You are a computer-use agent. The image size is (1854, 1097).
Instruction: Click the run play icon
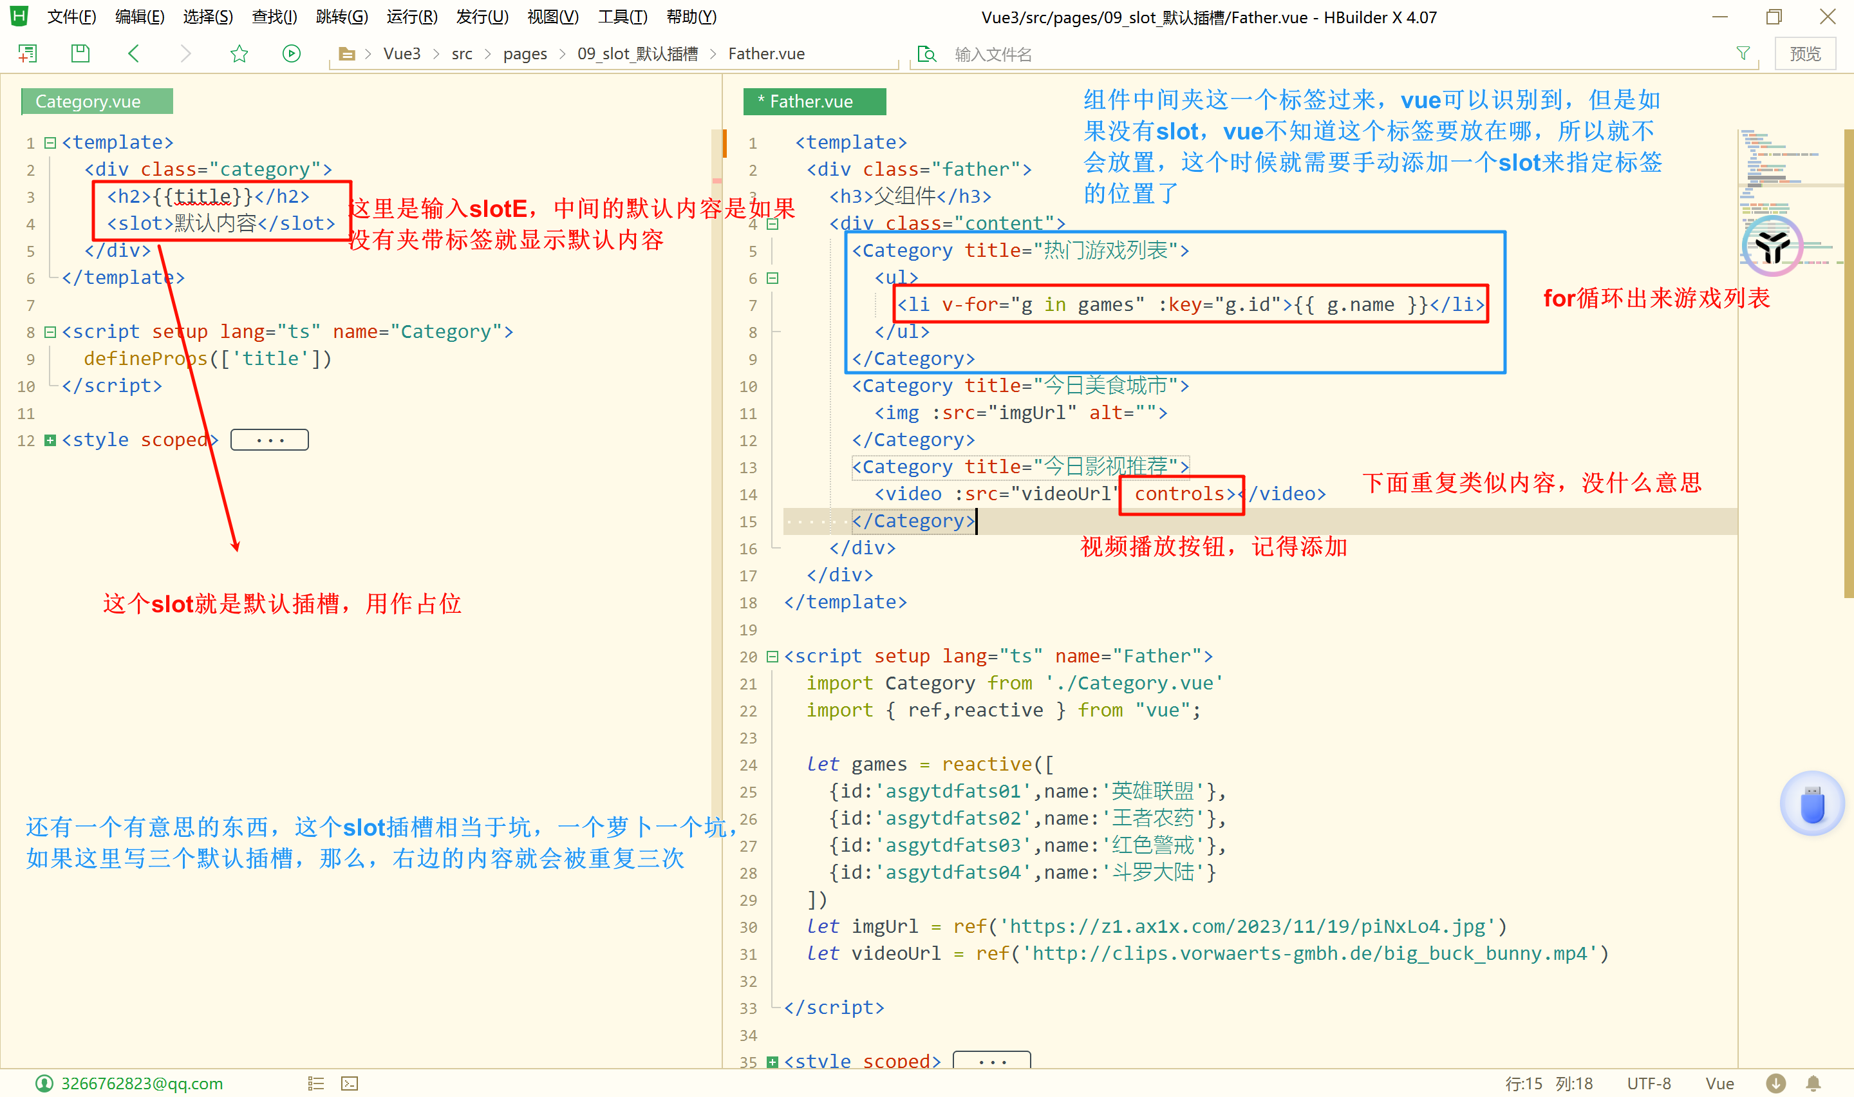(291, 53)
